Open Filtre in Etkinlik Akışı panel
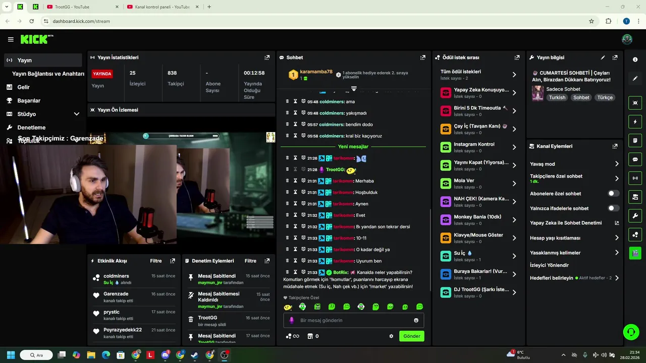 click(156, 261)
